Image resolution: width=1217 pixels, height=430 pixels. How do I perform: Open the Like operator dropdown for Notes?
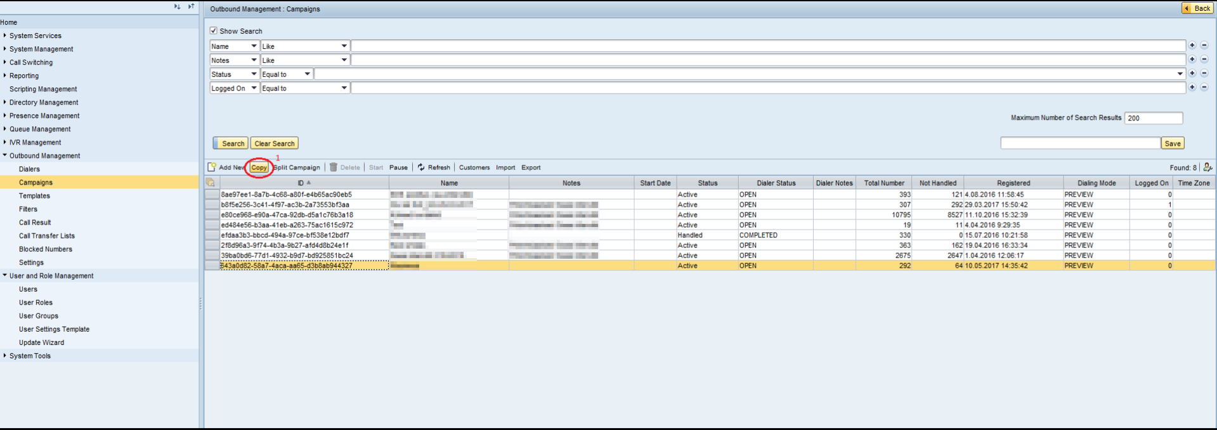coord(344,60)
